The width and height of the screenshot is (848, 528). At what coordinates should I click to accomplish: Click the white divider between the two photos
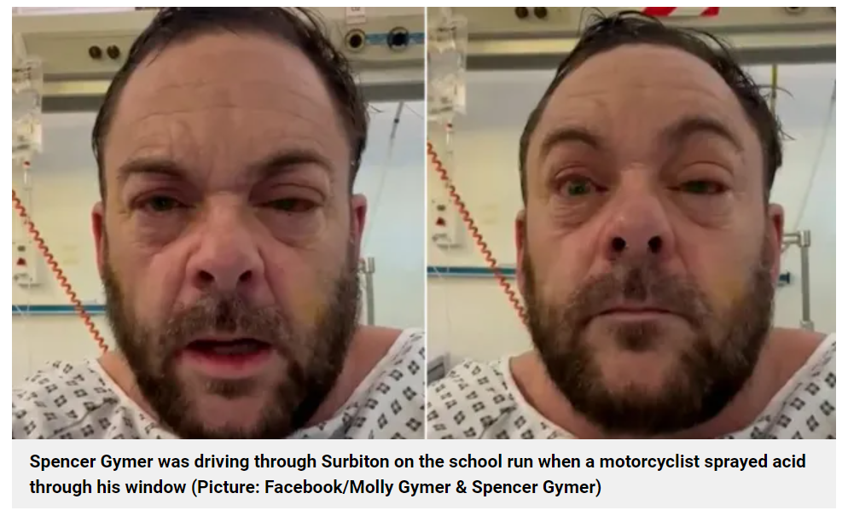[427, 223]
